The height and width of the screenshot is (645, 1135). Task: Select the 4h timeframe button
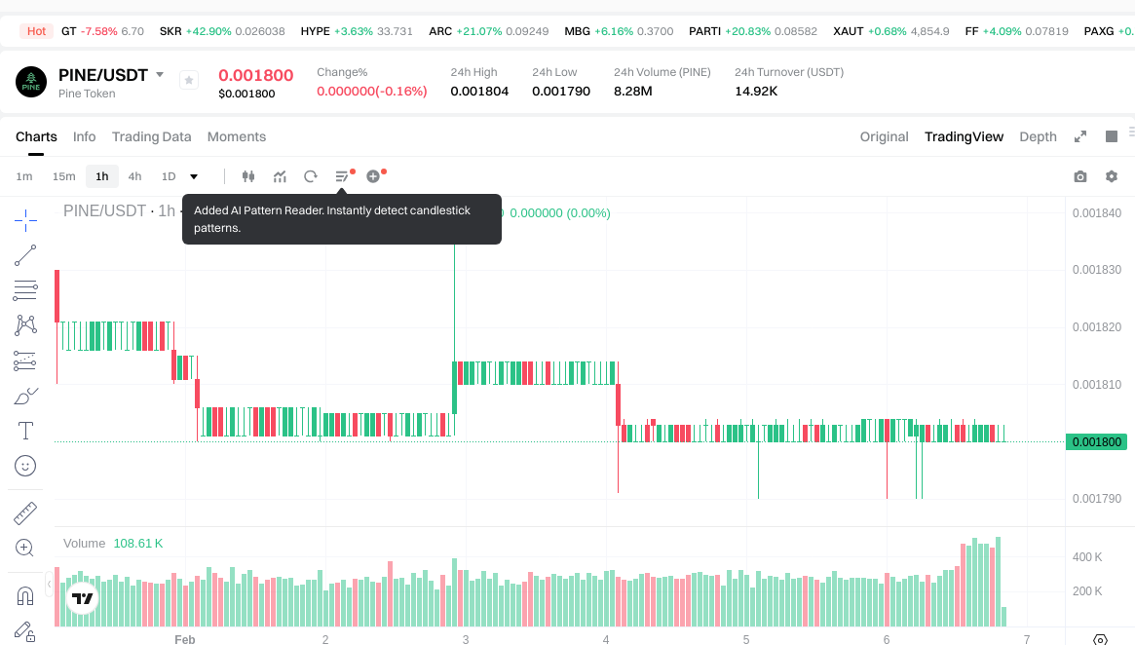pyautogui.click(x=134, y=176)
